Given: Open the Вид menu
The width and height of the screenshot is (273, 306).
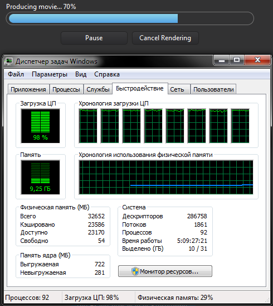Looking at the screenshot, I should pyautogui.click(x=81, y=74).
